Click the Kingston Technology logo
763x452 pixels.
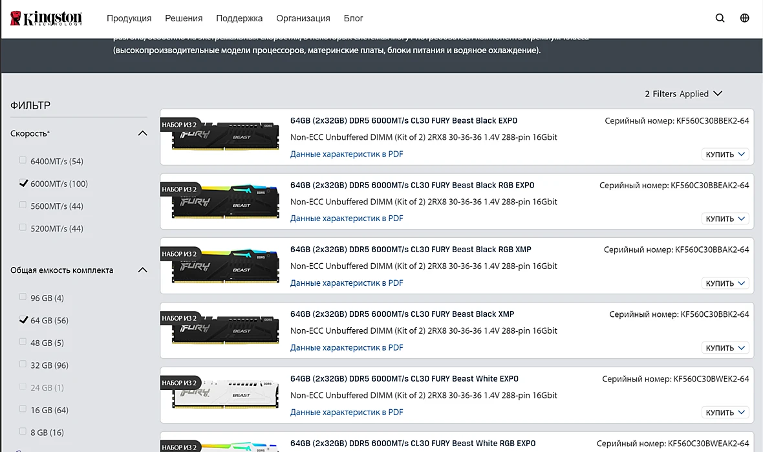[x=46, y=18]
